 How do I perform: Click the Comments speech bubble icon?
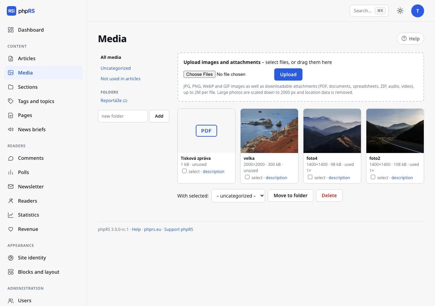click(11, 158)
